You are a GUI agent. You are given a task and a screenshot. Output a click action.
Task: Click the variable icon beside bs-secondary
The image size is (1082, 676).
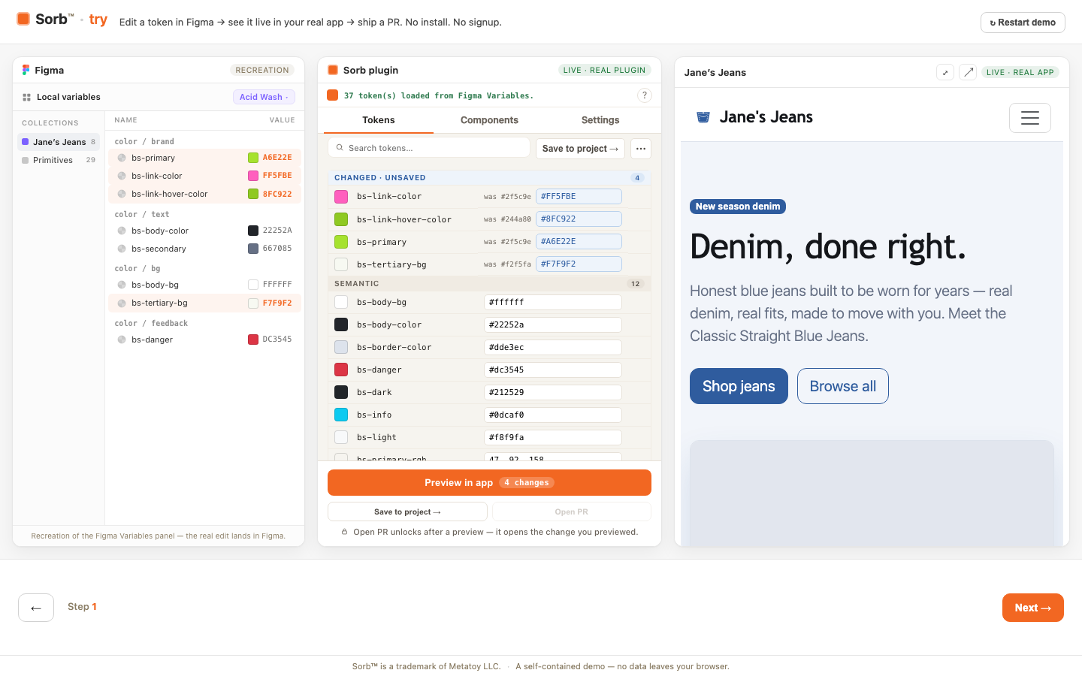coord(122,249)
